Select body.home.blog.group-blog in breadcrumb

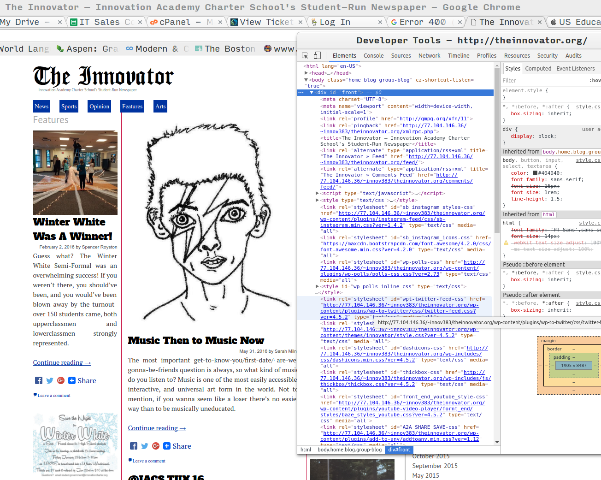point(350,450)
